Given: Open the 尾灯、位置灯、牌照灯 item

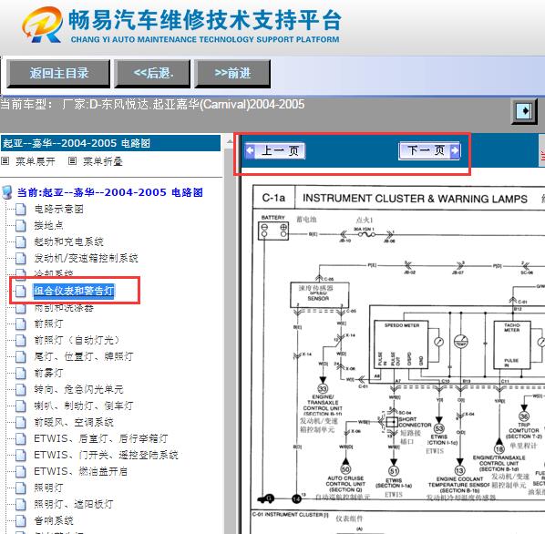Looking at the screenshot, I should (84, 356).
